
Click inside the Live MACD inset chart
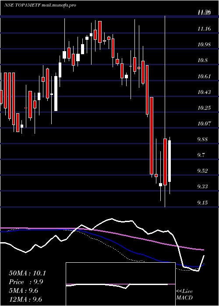pos(120,284)
